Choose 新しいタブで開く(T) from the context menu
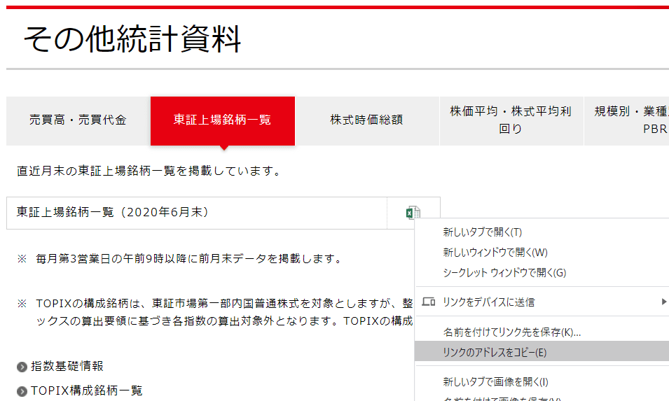The width and height of the screenshot is (669, 401). click(x=482, y=232)
